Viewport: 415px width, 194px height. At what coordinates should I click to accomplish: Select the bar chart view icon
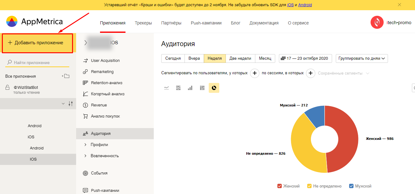click(x=190, y=88)
